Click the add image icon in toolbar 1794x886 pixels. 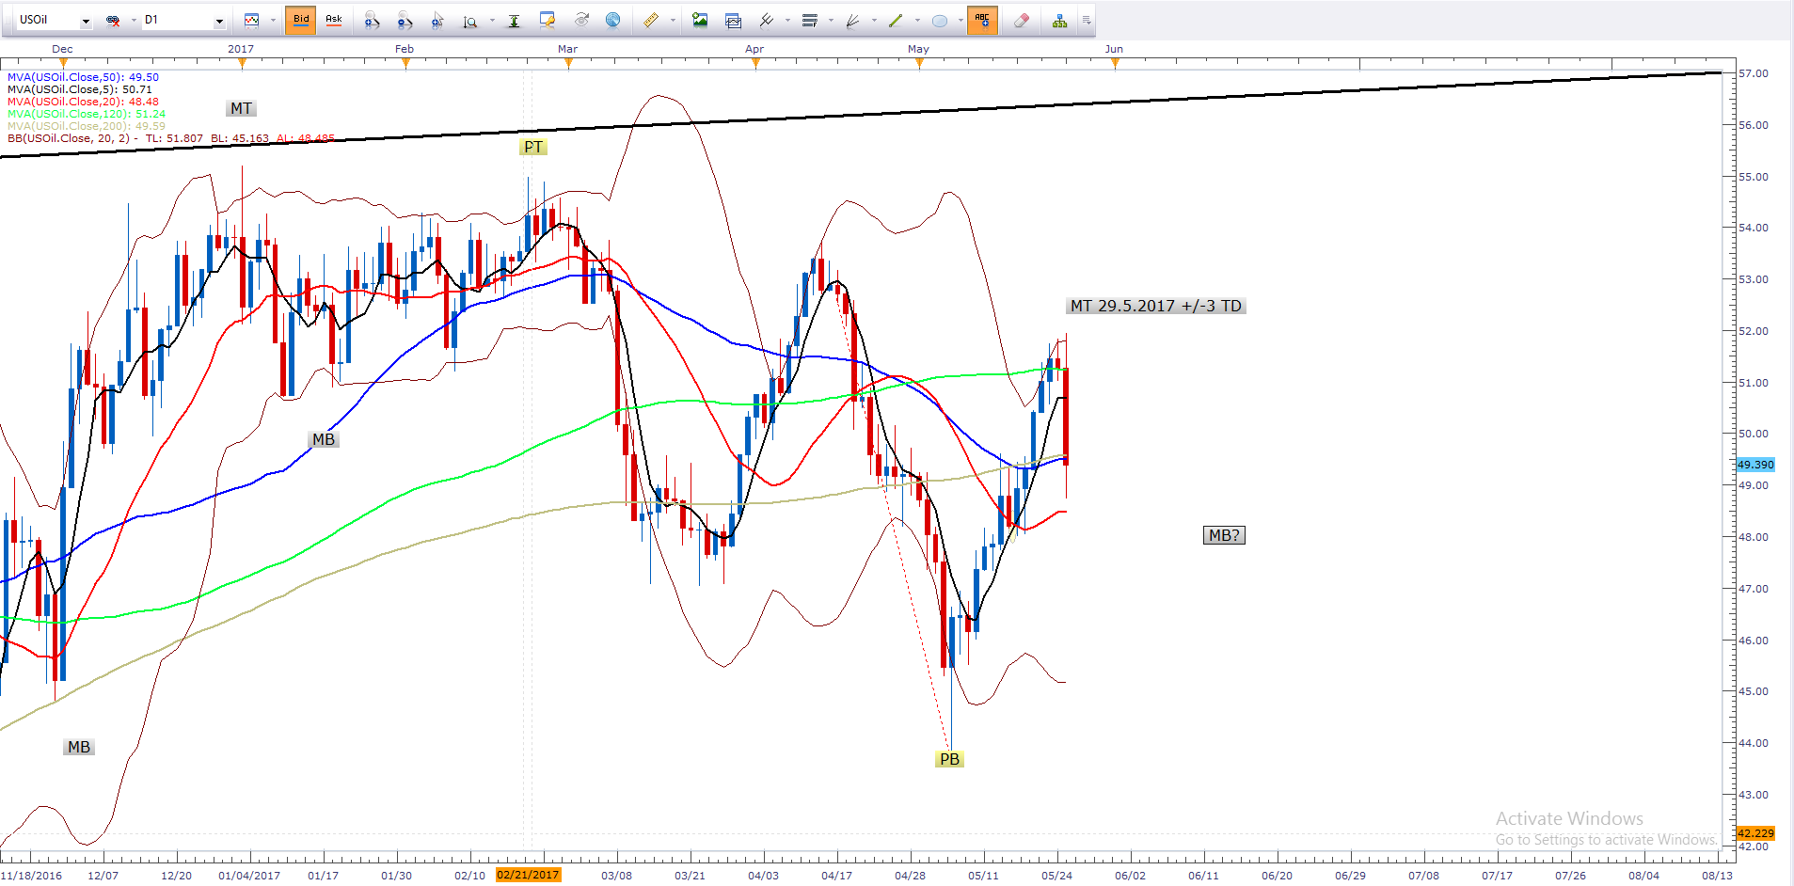point(700,20)
